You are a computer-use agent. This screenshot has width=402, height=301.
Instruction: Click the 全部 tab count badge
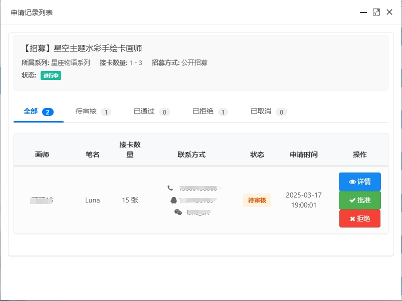pos(48,112)
